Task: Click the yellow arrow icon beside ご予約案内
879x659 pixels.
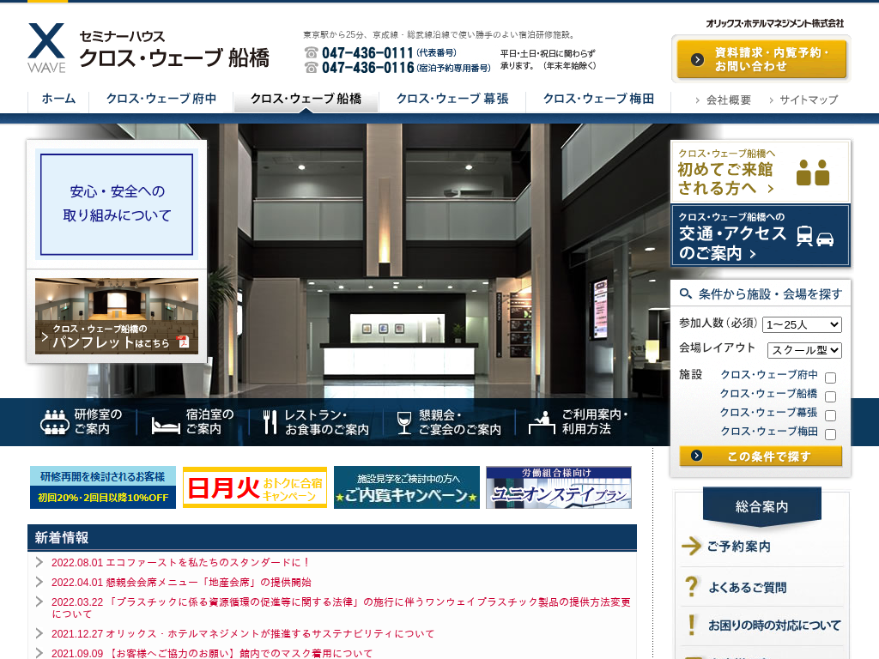Action: pos(691,545)
